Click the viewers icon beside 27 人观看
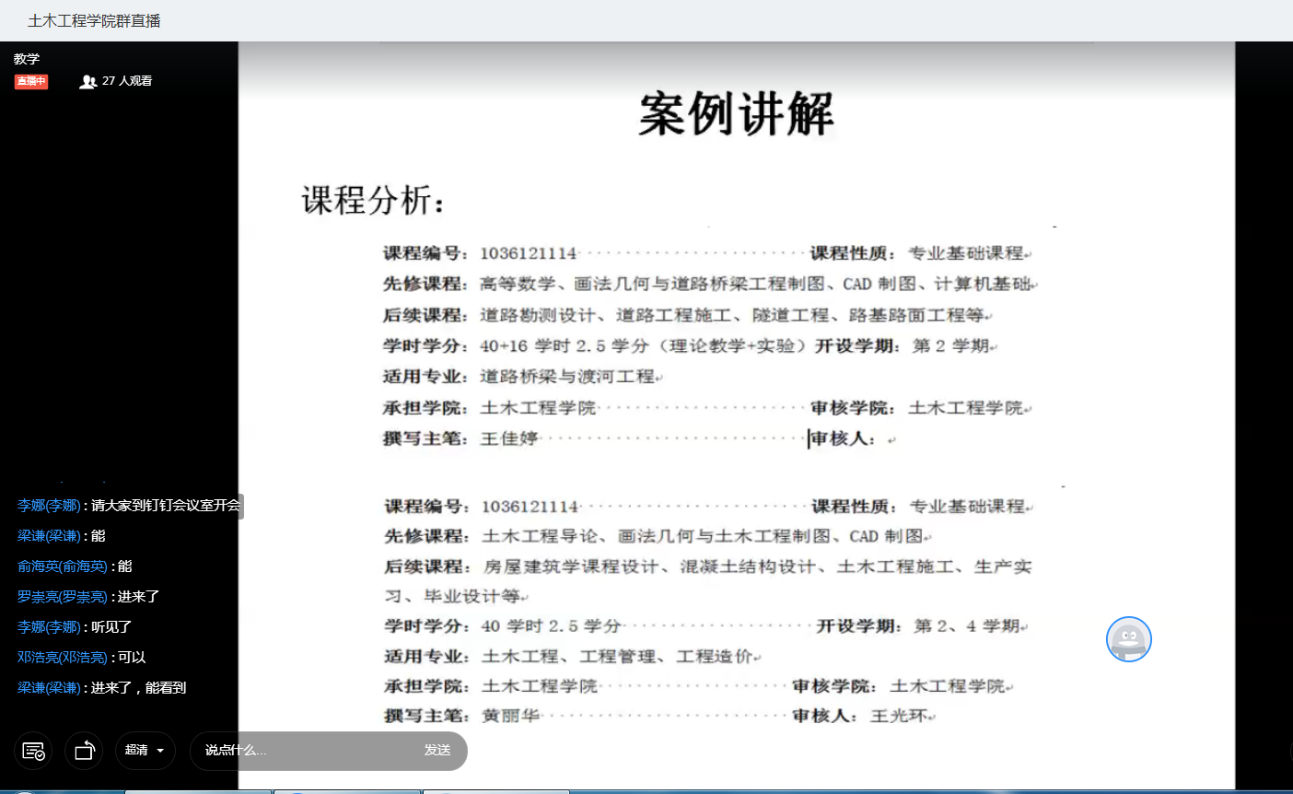 (87, 82)
